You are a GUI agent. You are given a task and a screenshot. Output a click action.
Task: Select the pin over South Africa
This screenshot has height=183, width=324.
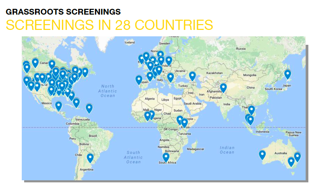click(x=166, y=158)
